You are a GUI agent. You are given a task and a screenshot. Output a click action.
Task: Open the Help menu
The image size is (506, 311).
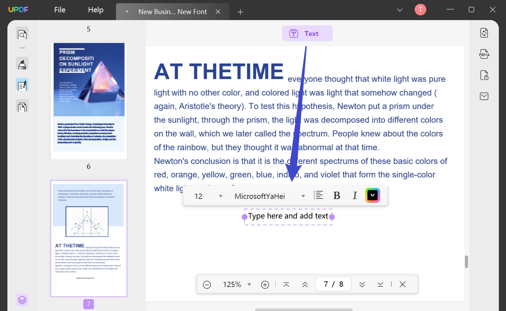(x=95, y=10)
